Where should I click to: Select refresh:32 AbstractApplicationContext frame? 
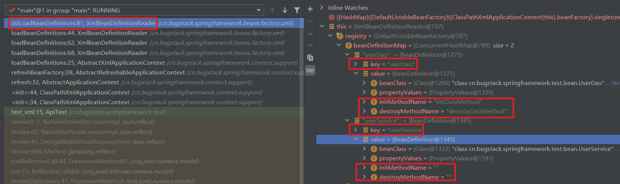(65, 82)
